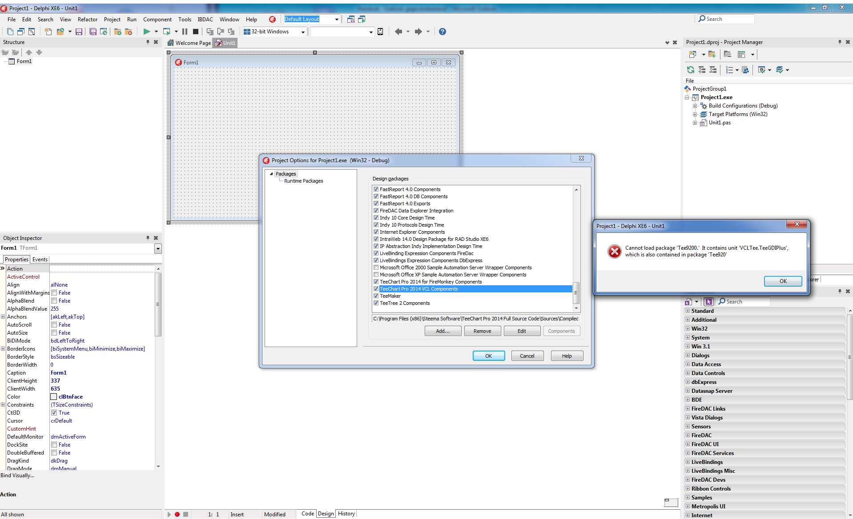Click the Expand All icon in Project Manager
Screen dimensions: 853x519
(702, 70)
